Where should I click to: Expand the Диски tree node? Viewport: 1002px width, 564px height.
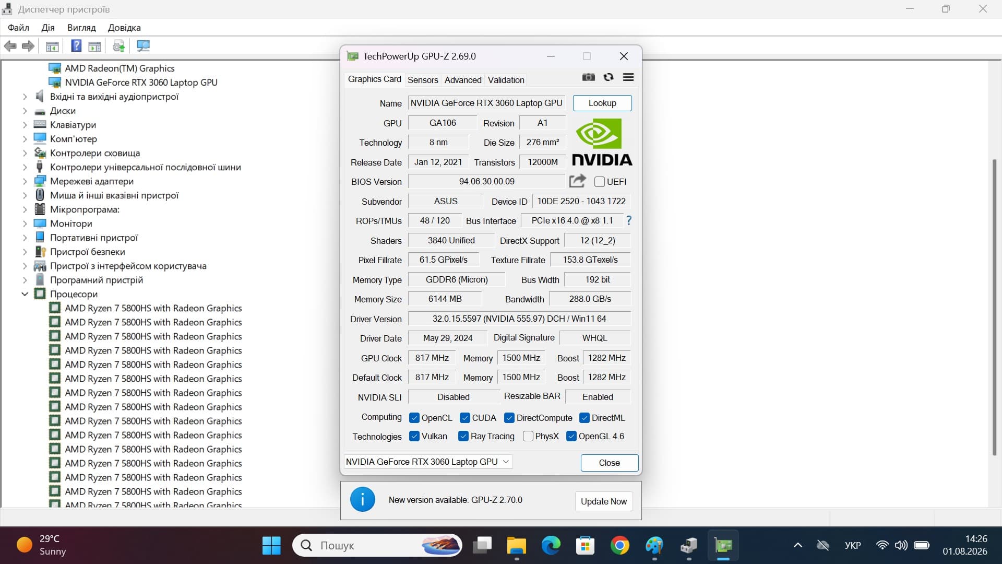click(25, 111)
